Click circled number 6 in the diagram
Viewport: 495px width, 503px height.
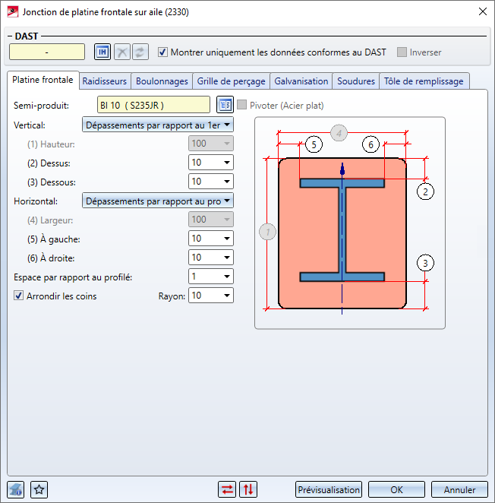371,144
